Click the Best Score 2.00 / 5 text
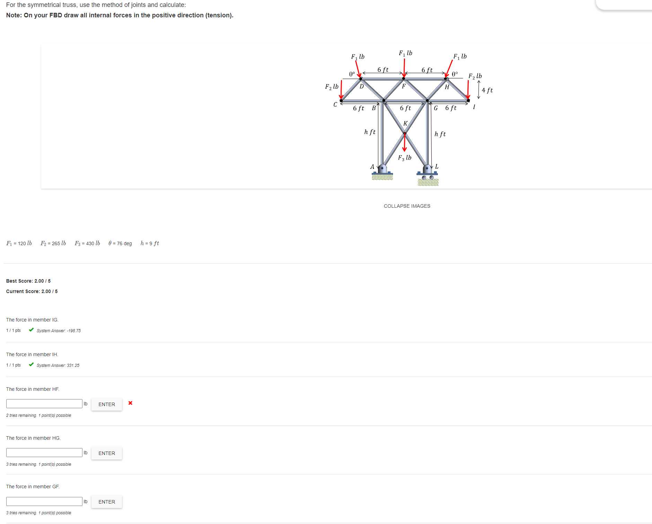The image size is (652, 524). [28, 281]
